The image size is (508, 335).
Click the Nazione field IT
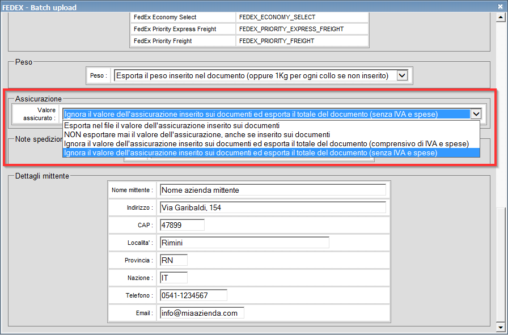[x=173, y=278]
